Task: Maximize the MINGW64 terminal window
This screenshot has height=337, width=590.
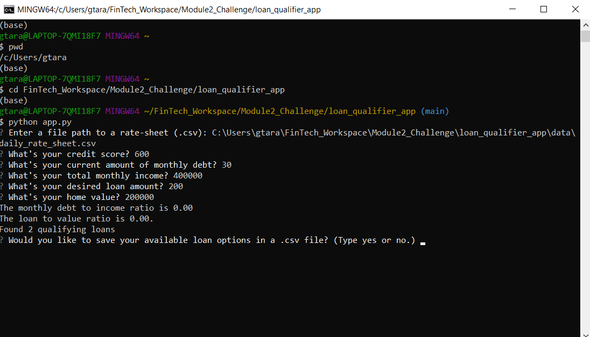Action: (x=544, y=9)
